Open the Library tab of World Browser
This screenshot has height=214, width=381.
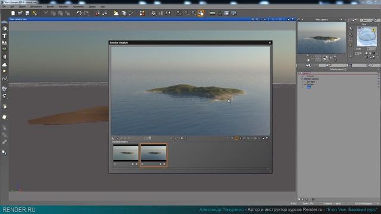(349, 65)
